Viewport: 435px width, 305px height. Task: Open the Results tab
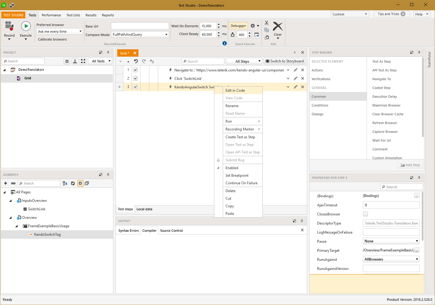coord(91,15)
